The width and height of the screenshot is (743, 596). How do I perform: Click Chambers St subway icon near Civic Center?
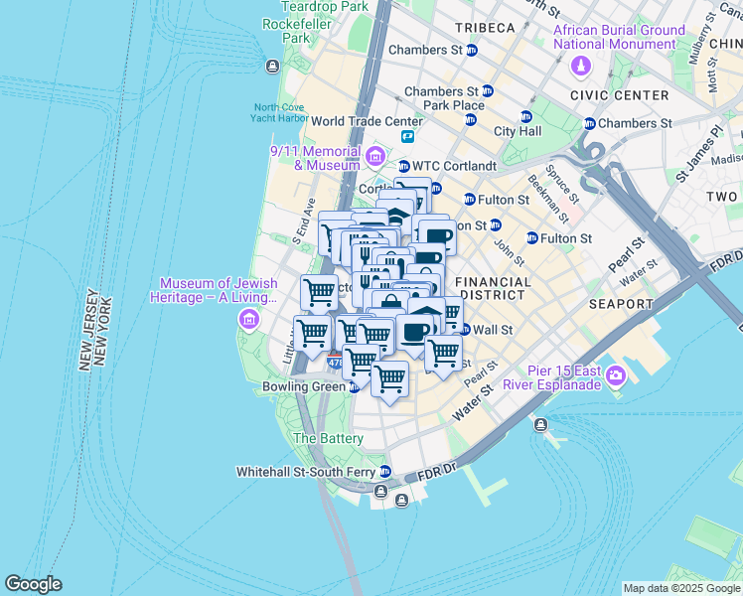click(589, 123)
